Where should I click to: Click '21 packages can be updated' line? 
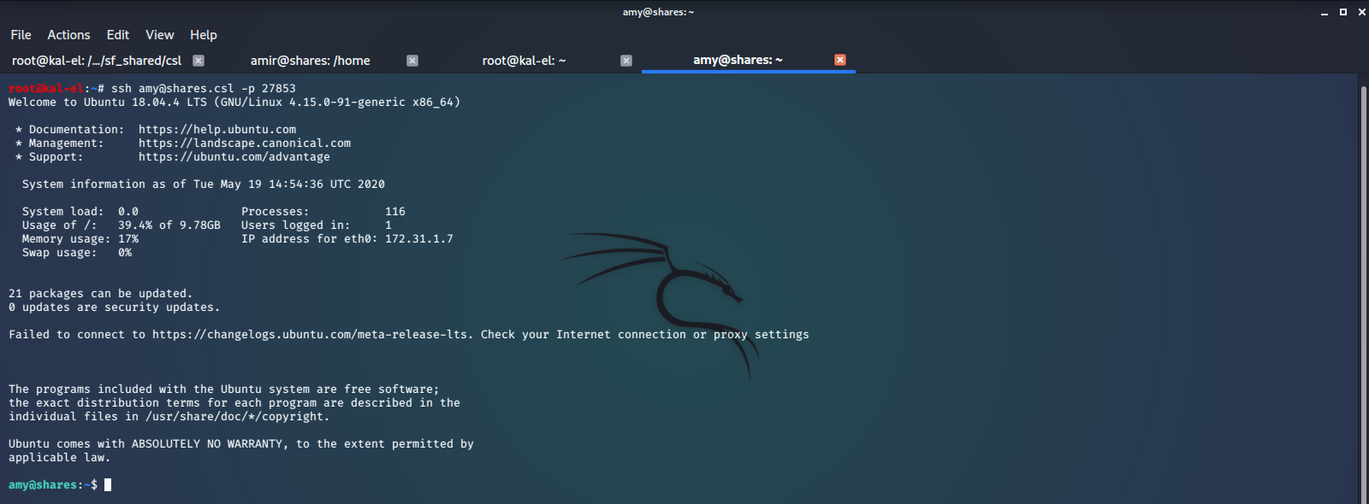point(101,294)
